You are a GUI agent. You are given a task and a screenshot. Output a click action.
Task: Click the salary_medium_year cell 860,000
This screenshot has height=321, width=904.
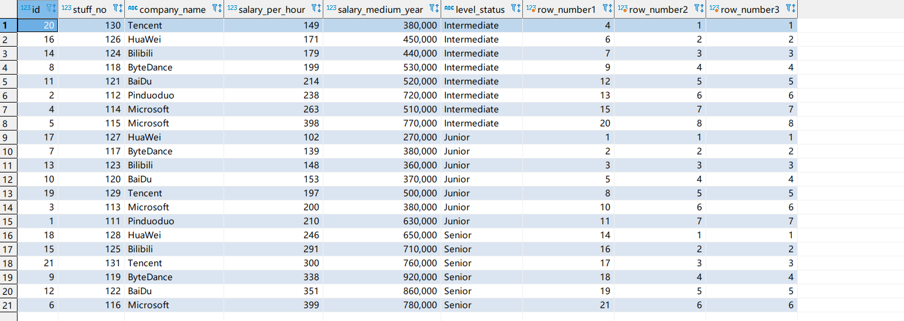click(x=382, y=291)
